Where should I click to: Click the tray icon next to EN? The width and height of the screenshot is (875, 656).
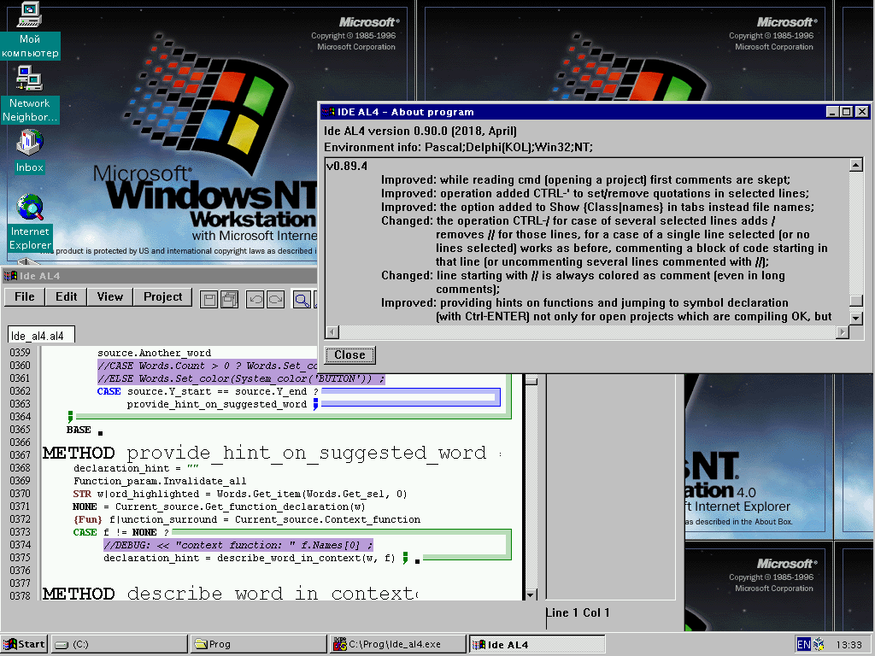819,644
